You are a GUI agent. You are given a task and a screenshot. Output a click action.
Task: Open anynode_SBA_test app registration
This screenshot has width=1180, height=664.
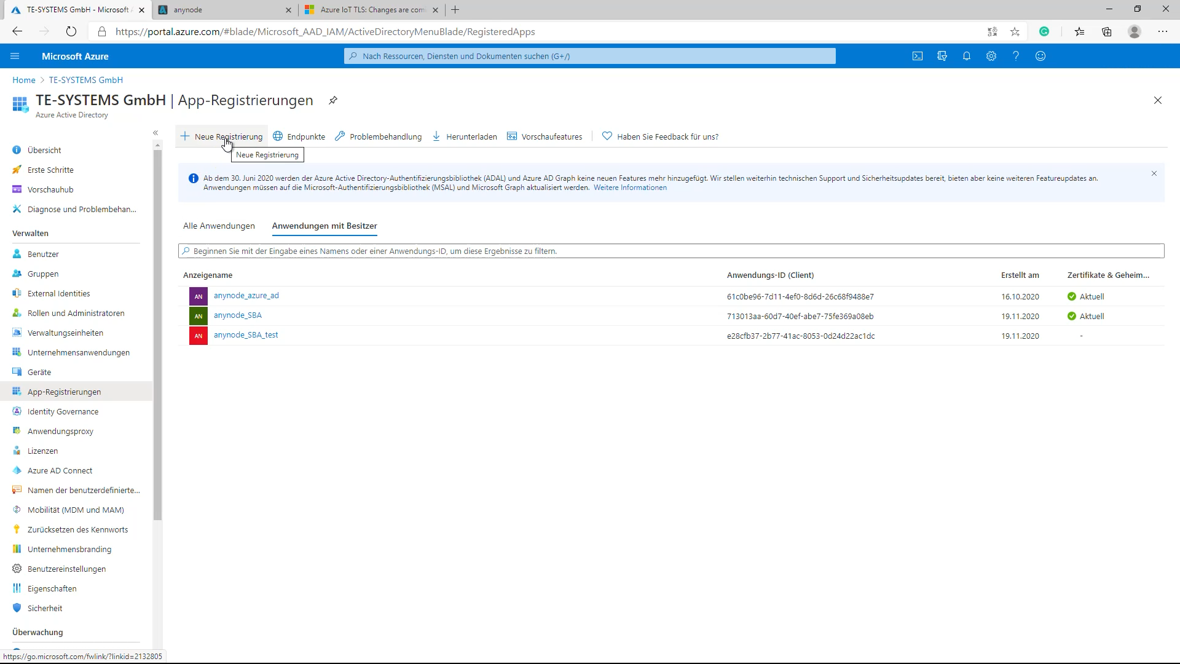point(246,335)
